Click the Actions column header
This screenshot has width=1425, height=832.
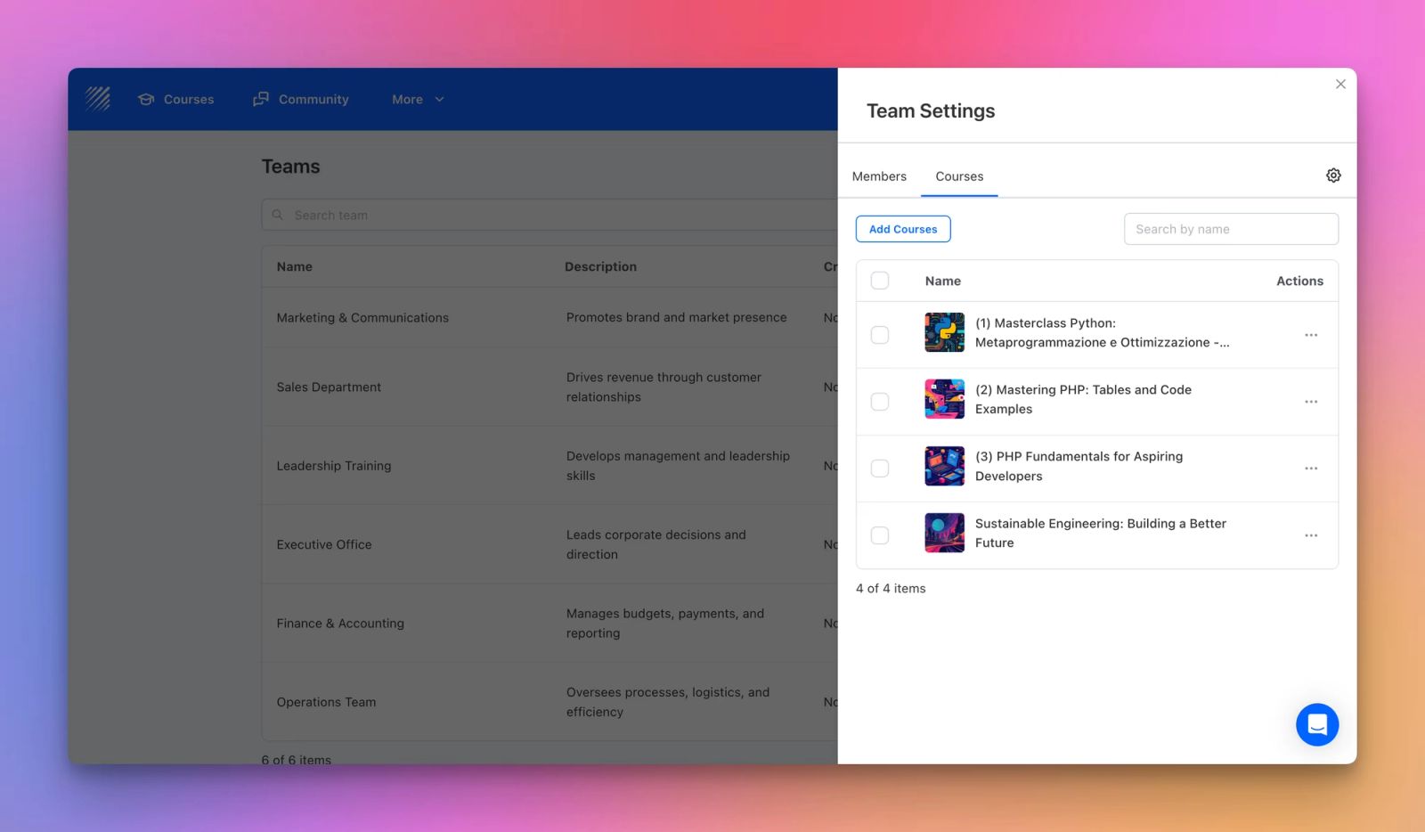[1299, 281]
